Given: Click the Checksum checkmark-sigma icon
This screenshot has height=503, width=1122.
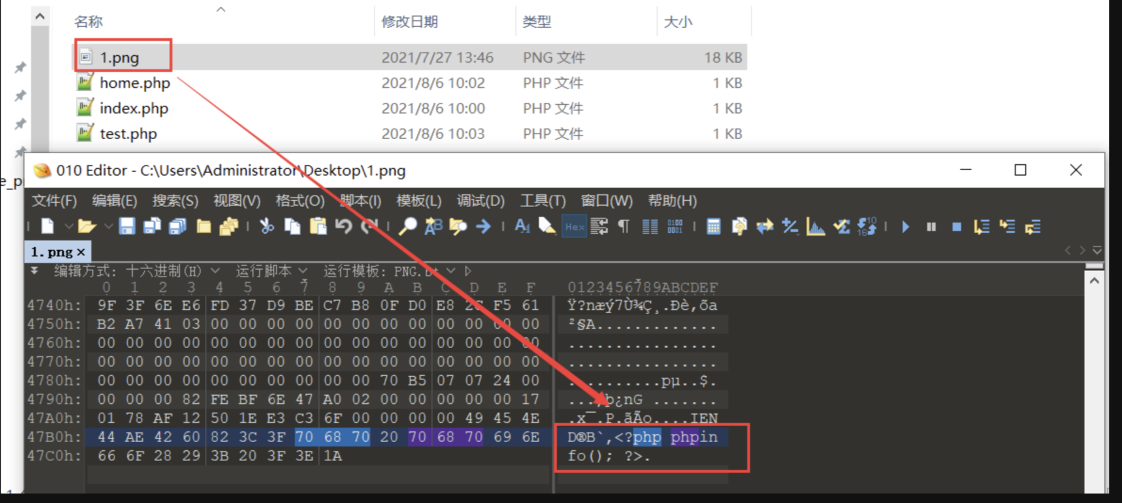Looking at the screenshot, I should tap(841, 226).
